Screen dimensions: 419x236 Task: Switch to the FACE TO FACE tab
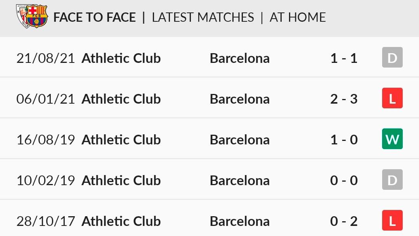[95, 17]
